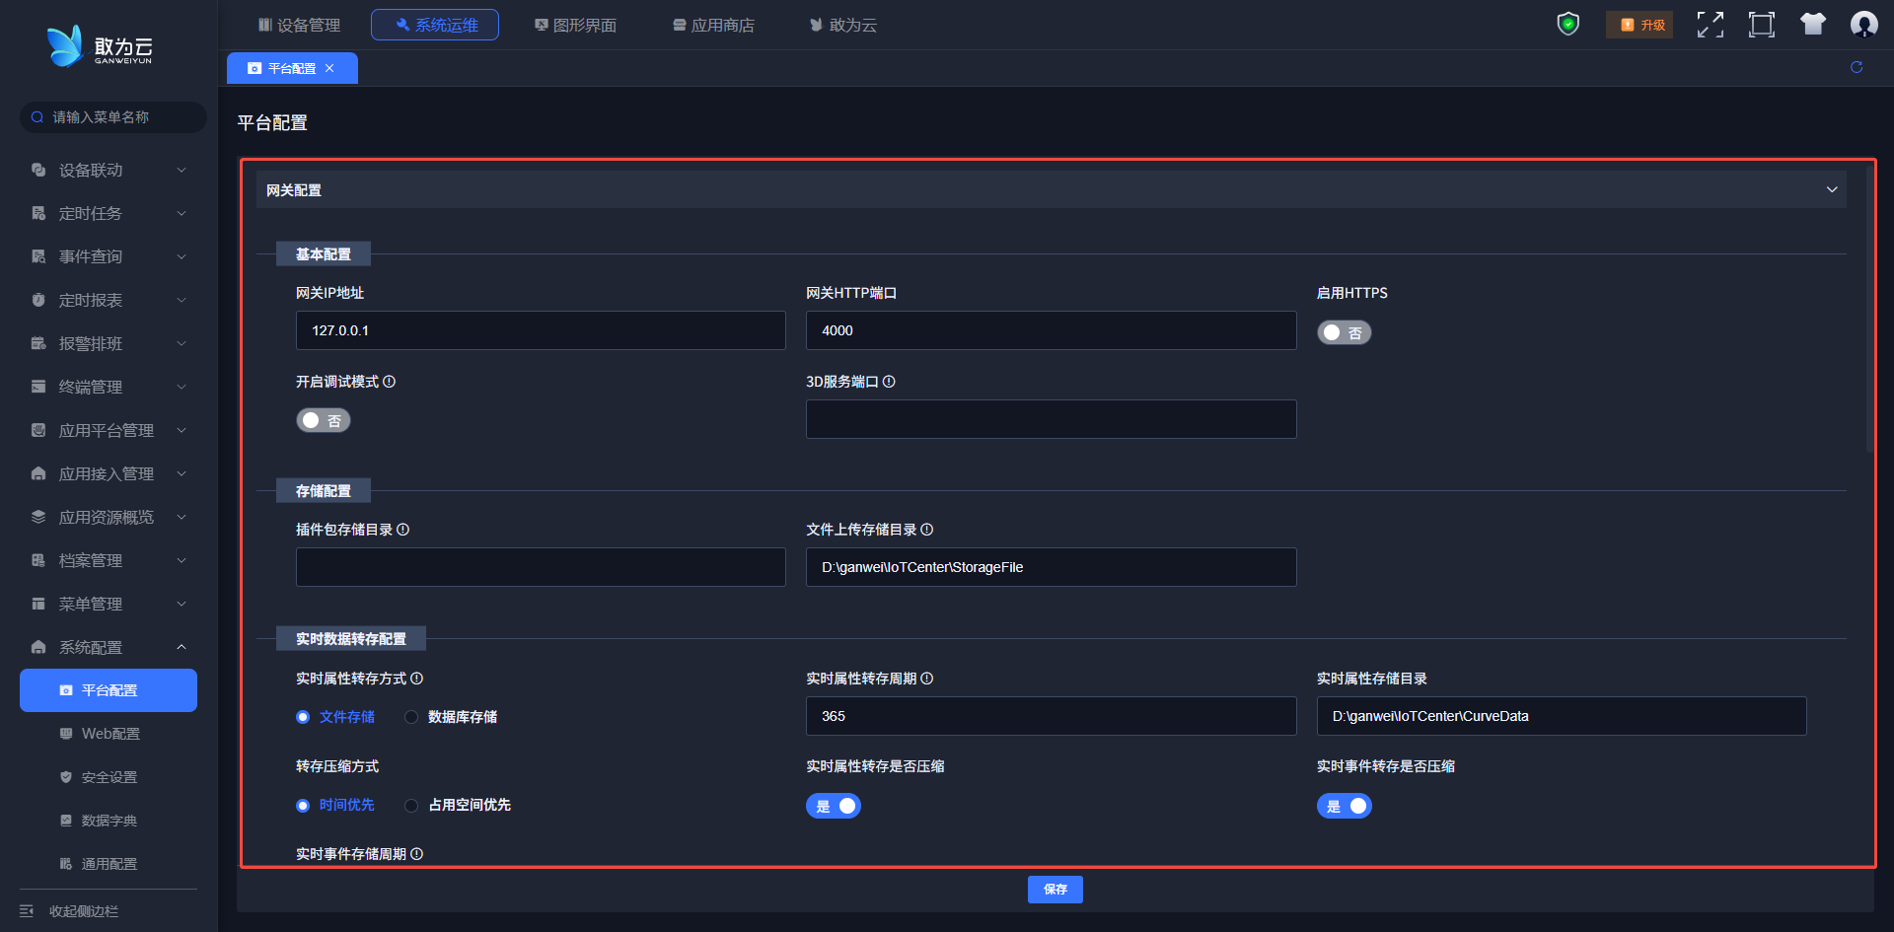Collapse the 网关配置 section chevron

coord(1831,189)
